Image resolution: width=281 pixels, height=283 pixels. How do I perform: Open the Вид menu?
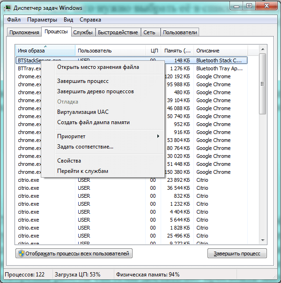coord(68,20)
